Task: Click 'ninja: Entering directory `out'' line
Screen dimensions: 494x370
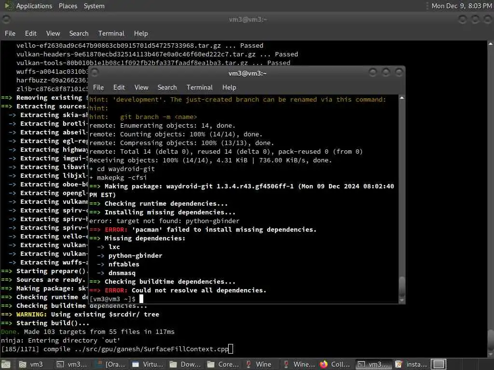Action: (x=60, y=341)
